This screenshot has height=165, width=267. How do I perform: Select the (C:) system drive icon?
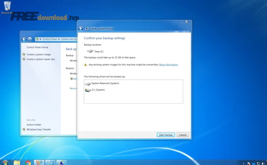coord(88,90)
